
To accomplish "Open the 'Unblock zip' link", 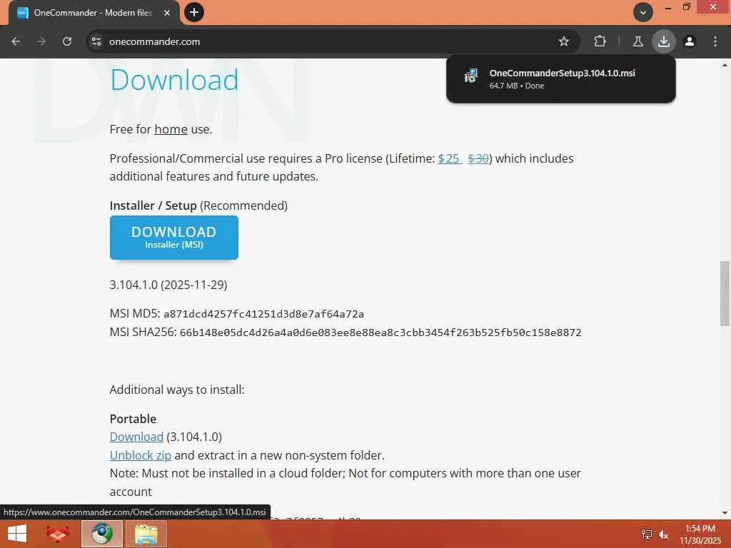I will pyautogui.click(x=141, y=455).
